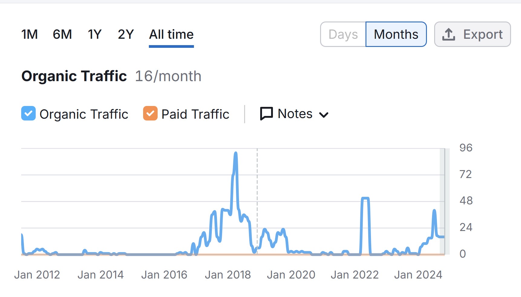Click the flat-top 2022 spike on chart
The width and height of the screenshot is (521, 297).
click(x=365, y=199)
